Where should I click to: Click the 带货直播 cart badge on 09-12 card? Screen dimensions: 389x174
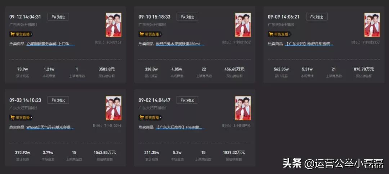click(21, 34)
